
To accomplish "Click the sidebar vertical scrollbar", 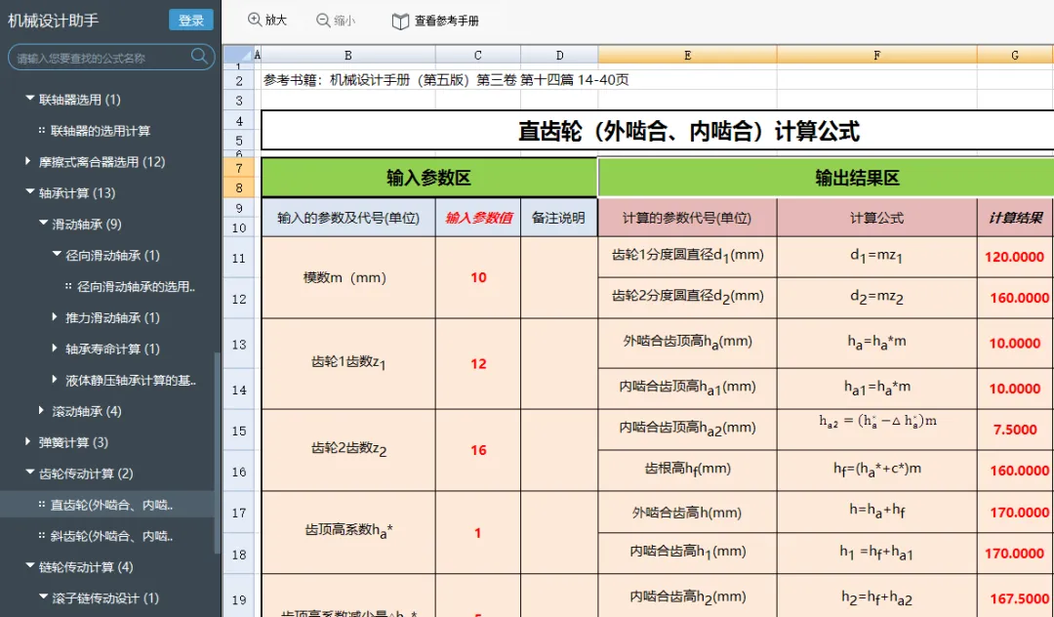I will pos(217,452).
